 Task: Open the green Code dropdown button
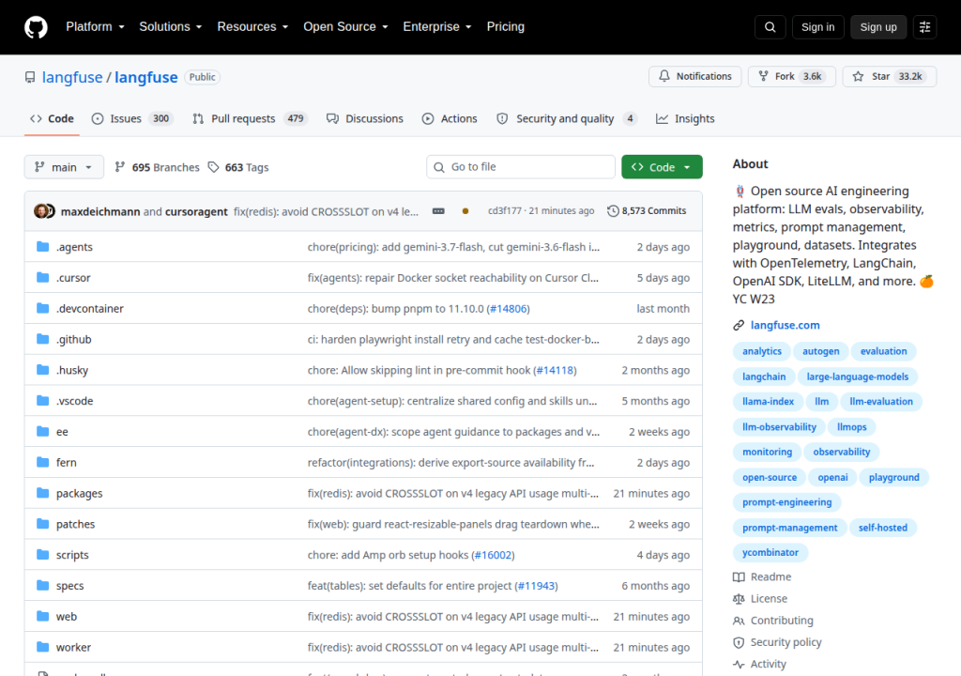[x=662, y=167]
